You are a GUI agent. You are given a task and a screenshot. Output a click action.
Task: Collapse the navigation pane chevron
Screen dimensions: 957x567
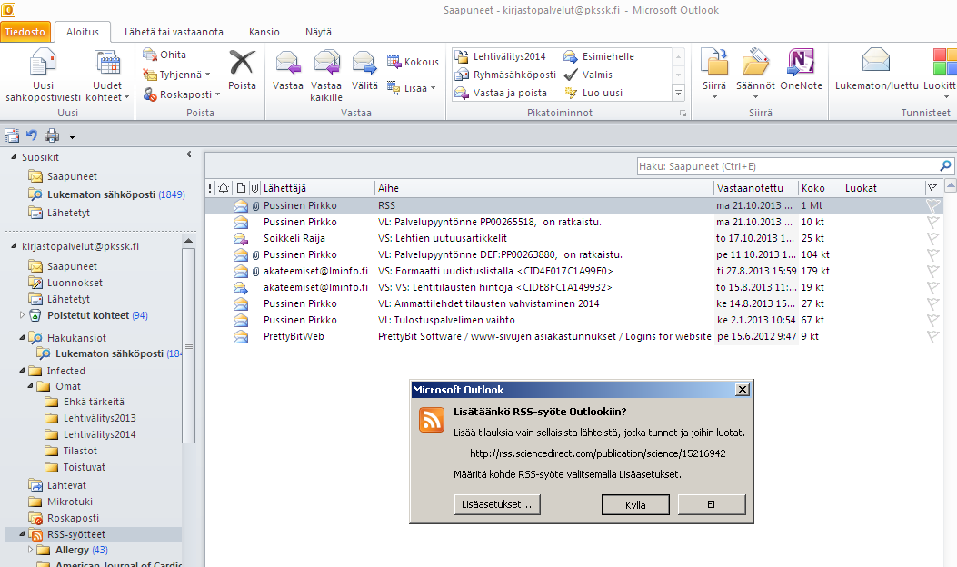tap(189, 155)
